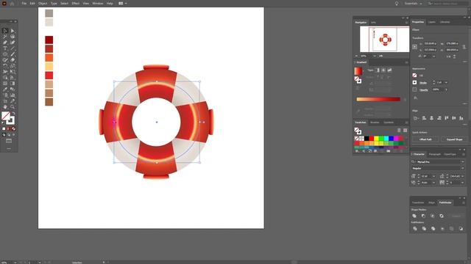Select the Hand tool
471x264 pixels.
[5, 107]
